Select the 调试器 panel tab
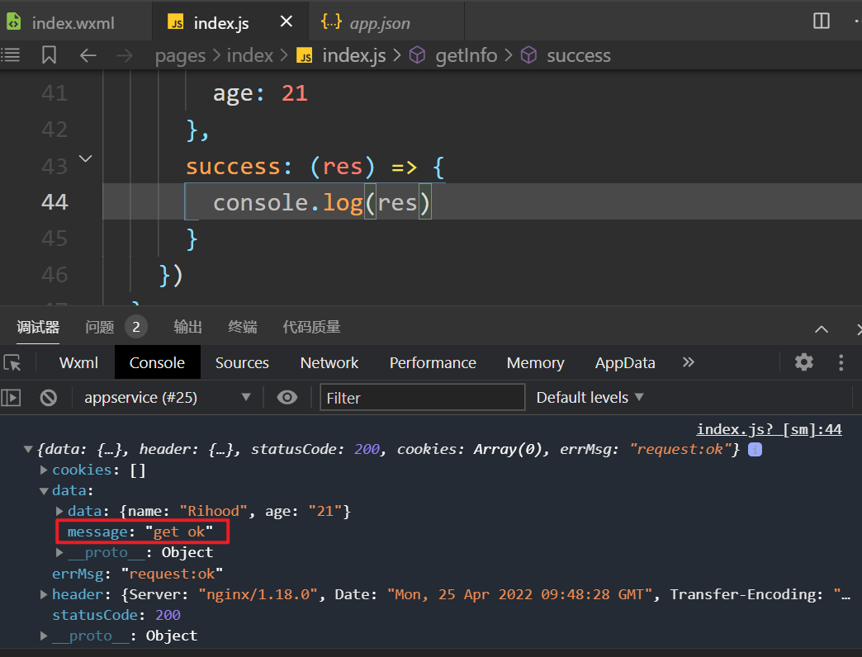This screenshot has height=657, width=862. (38, 328)
